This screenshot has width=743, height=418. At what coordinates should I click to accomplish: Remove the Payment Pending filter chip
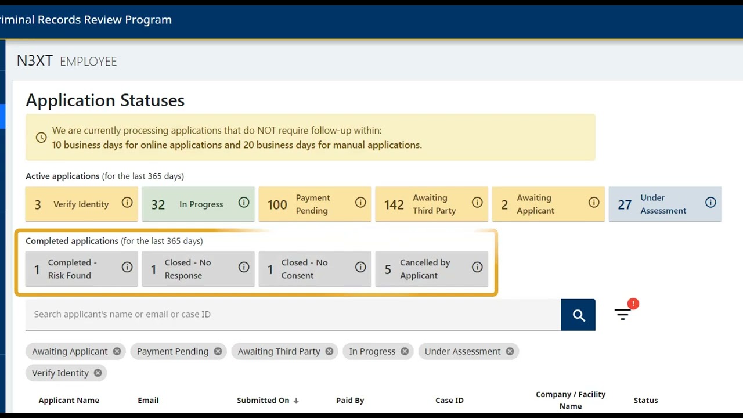(x=218, y=351)
